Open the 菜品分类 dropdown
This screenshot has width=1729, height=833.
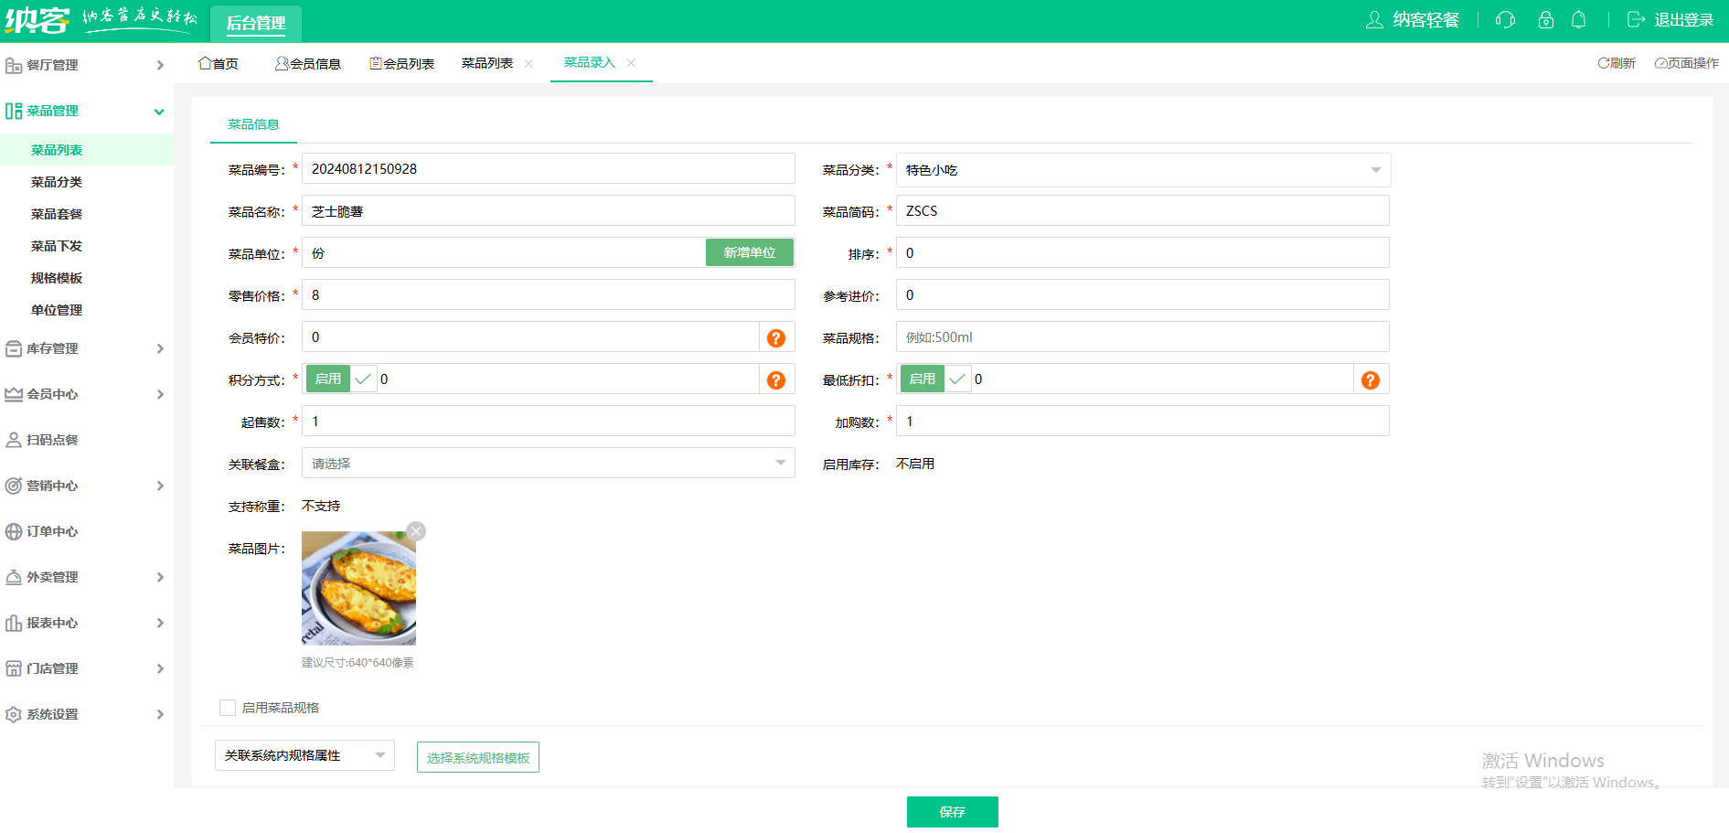[1143, 170]
